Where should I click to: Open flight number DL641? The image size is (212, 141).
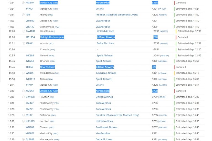click(x=30, y=43)
